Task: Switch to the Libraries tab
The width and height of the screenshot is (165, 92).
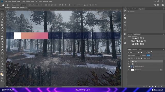Action: coord(130,34)
